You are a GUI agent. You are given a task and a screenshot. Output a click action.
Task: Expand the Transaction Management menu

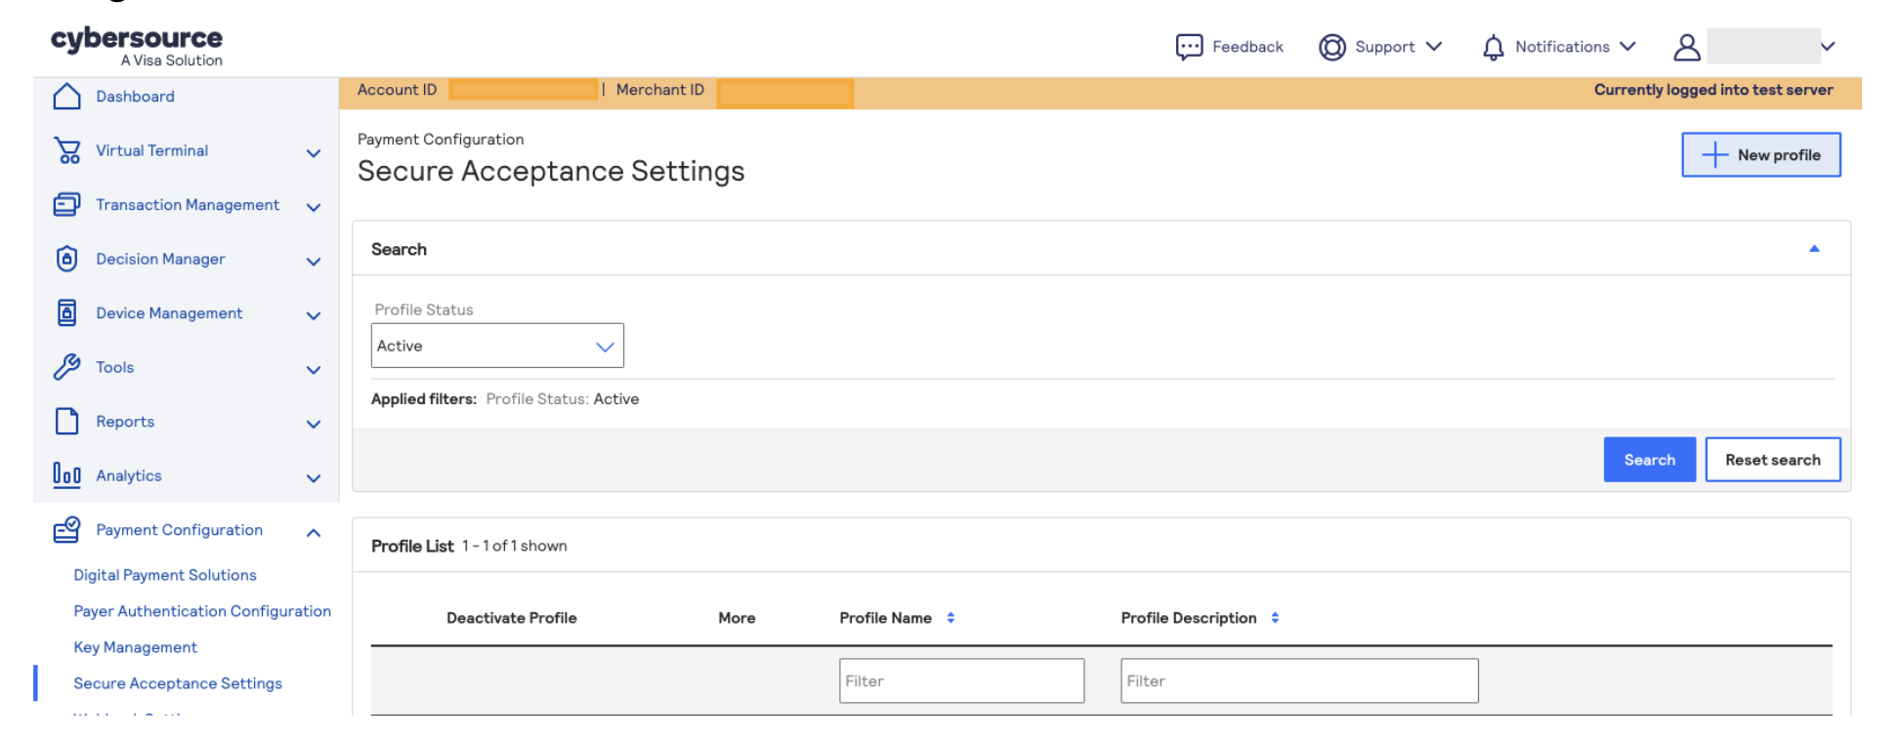click(x=314, y=207)
